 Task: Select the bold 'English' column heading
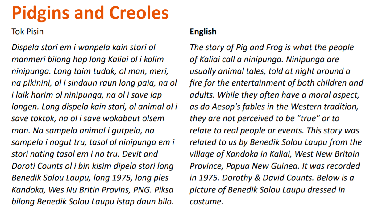[x=203, y=32]
